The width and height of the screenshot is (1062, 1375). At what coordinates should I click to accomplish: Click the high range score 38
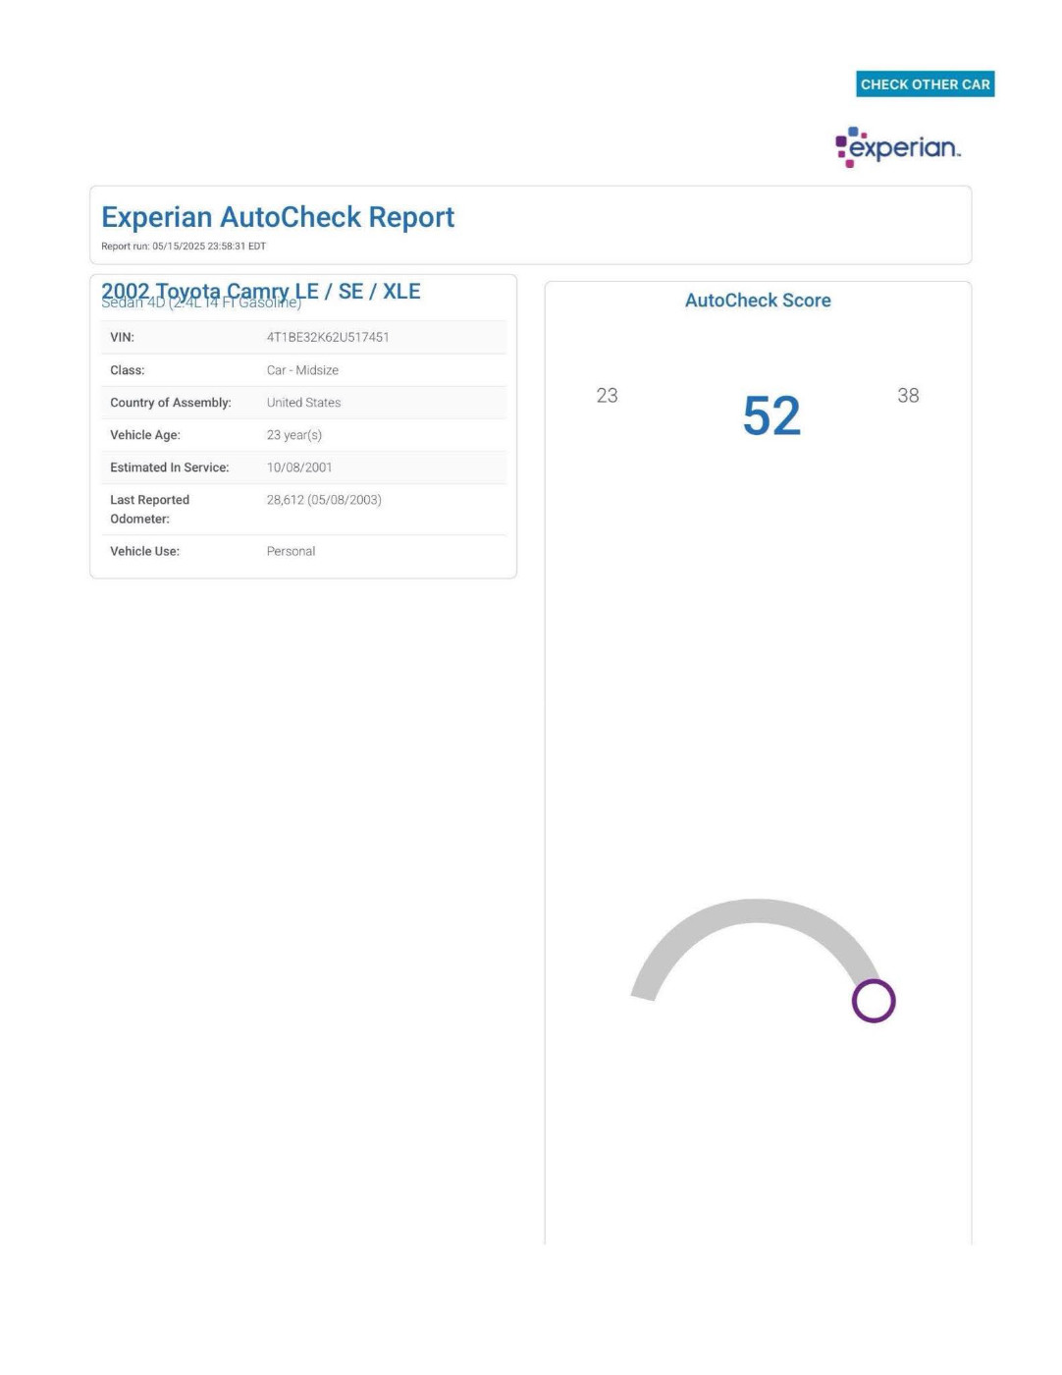(x=908, y=395)
